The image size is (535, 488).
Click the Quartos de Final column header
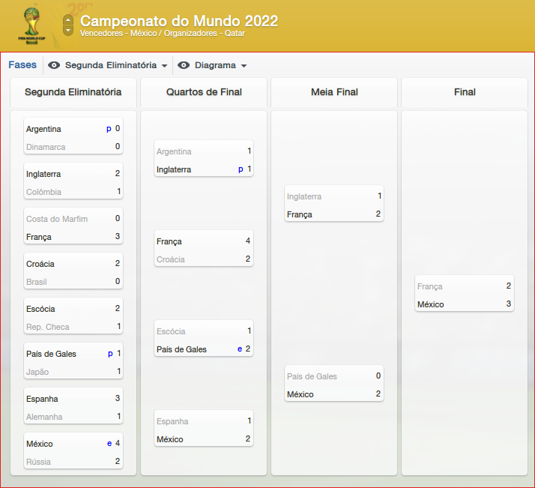[x=204, y=92]
